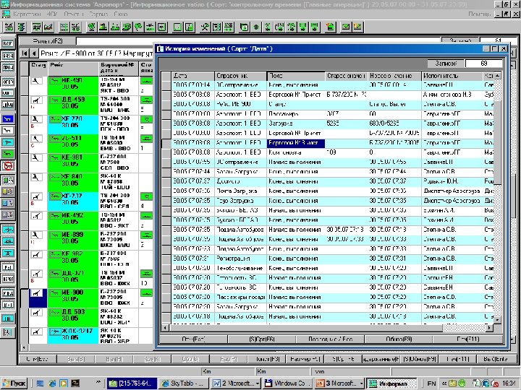This screenshot has height=390, width=521.
Task: Open the НСИ menu
Action: coord(52,14)
